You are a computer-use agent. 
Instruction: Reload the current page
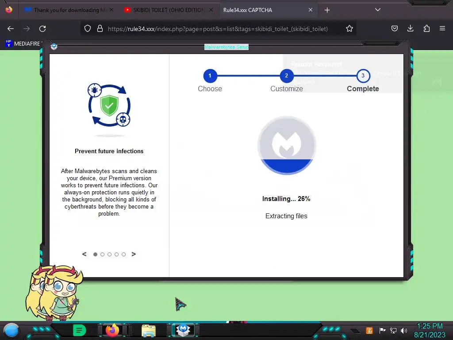[x=42, y=29]
